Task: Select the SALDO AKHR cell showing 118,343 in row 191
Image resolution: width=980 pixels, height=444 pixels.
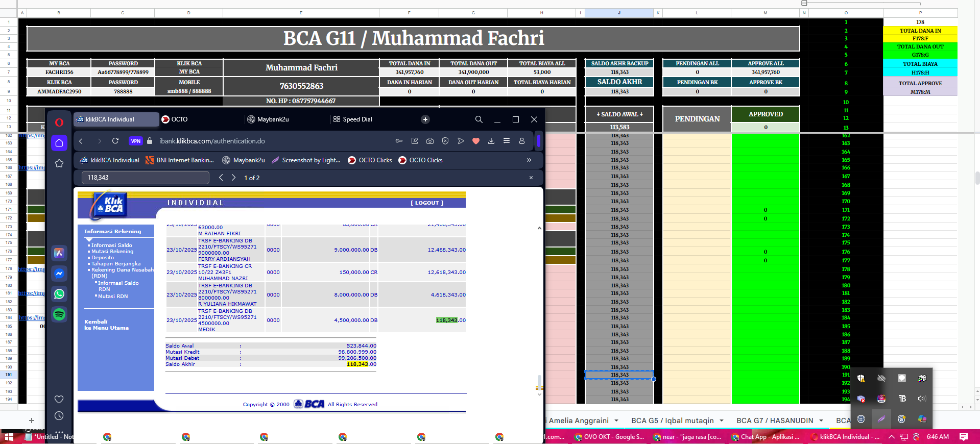Action: pyautogui.click(x=619, y=375)
